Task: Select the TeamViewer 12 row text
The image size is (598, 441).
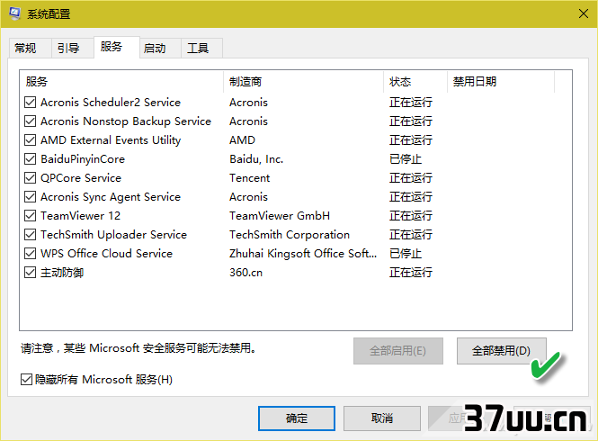Action: (80, 216)
